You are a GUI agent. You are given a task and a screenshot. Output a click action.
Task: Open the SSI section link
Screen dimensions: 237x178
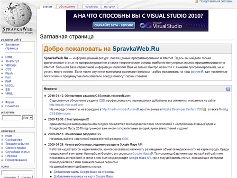coord(8,89)
